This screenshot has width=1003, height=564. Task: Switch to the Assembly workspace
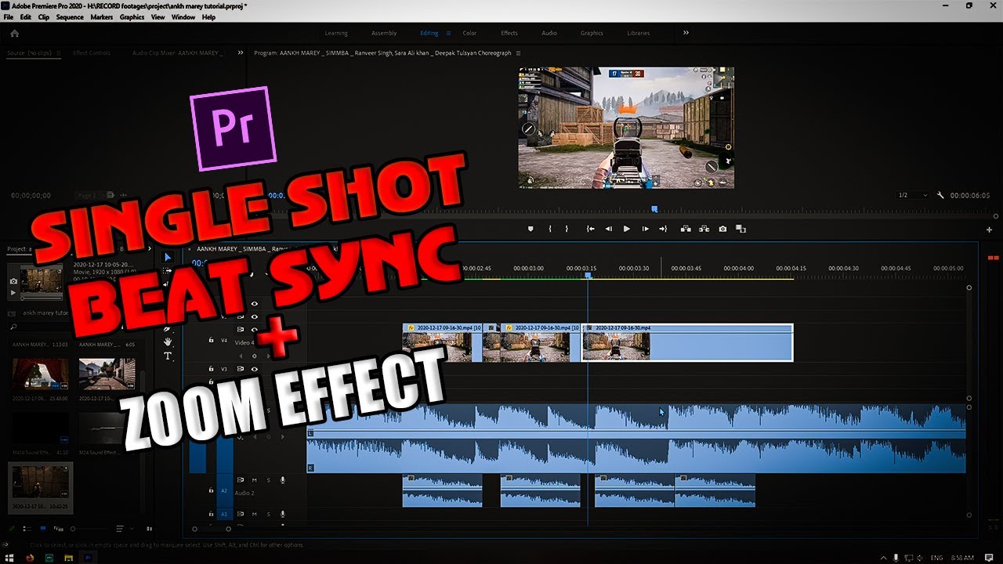384,33
